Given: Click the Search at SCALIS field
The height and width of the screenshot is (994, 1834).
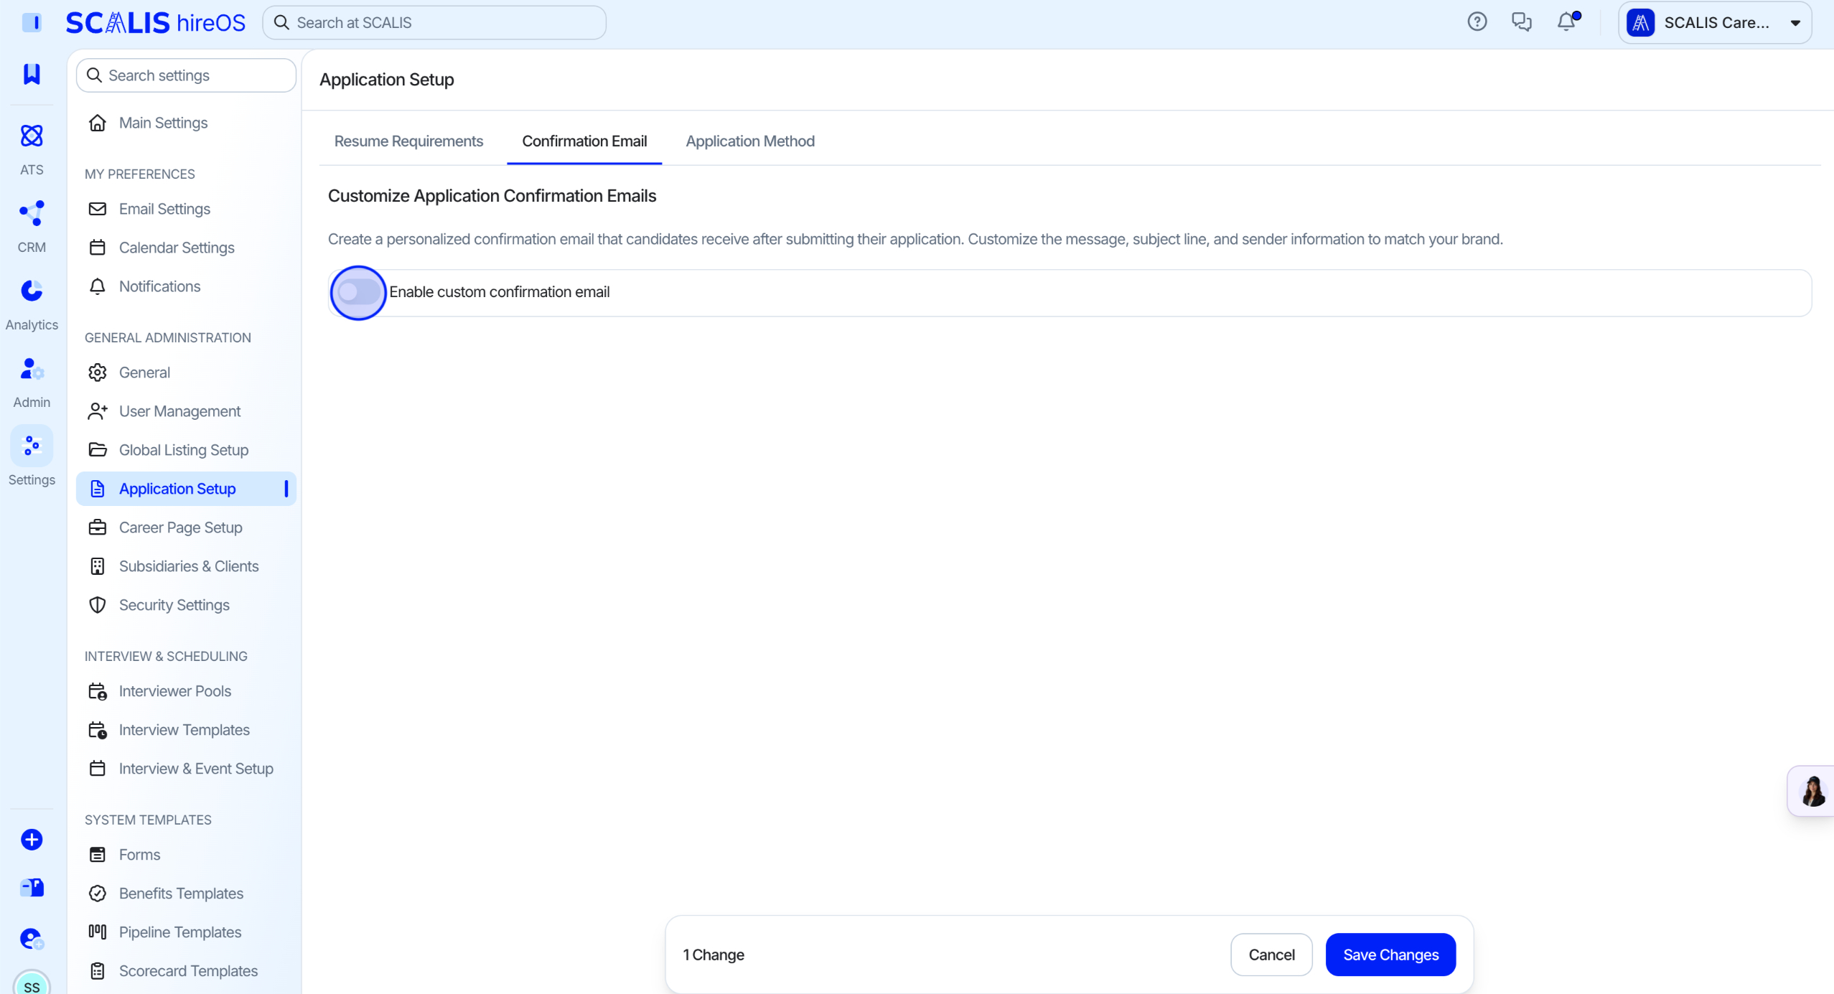Looking at the screenshot, I should tap(434, 22).
